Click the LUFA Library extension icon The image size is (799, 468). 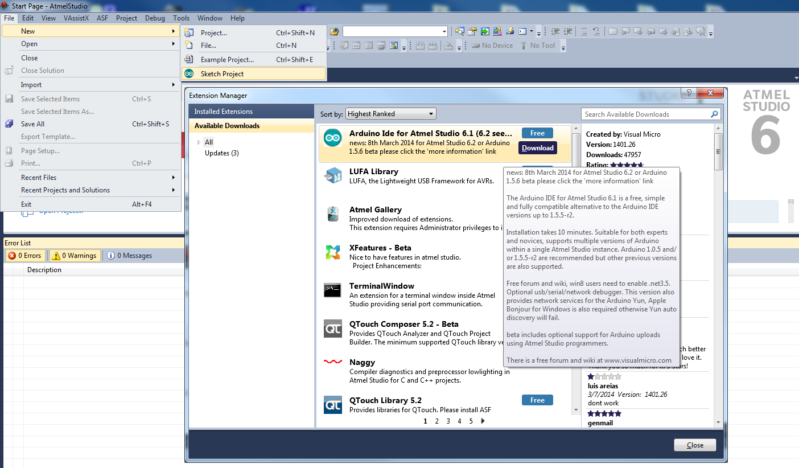333,175
